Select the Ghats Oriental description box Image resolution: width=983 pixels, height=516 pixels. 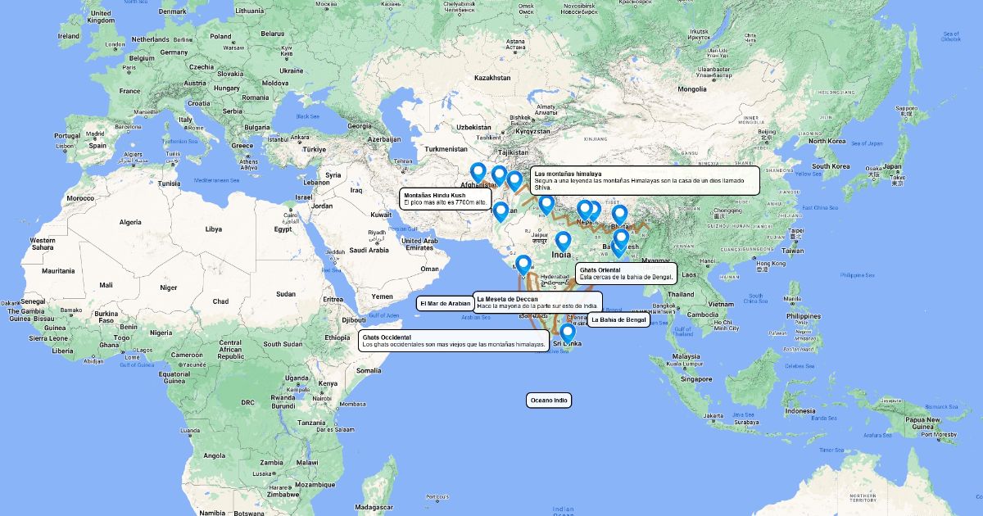click(627, 273)
